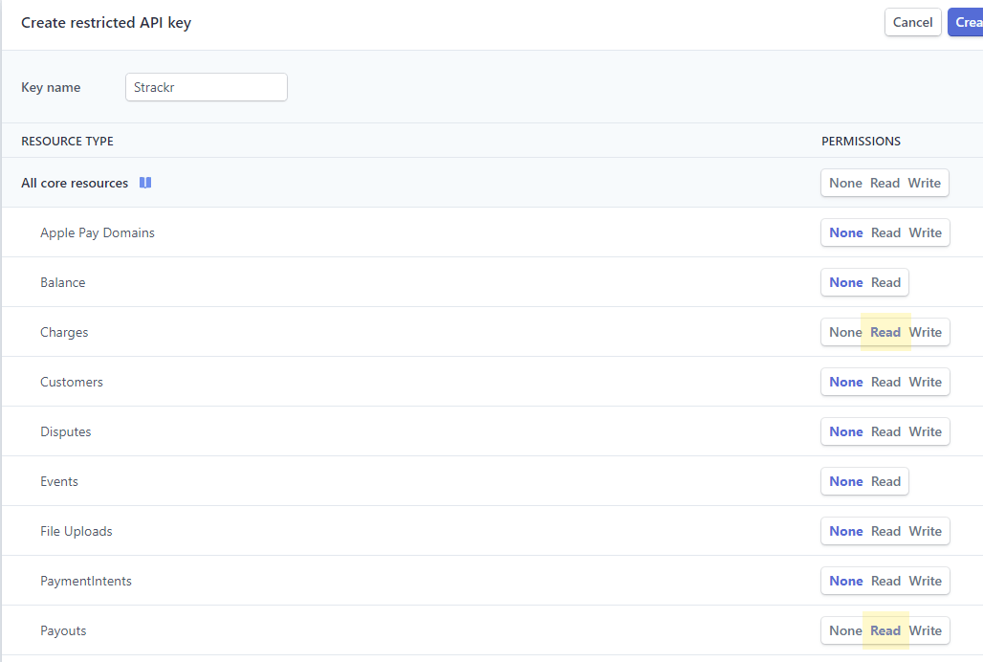Image resolution: width=983 pixels, height=662 pixels.
Task: Click the Disputes row label
Action: (x=66, y=432)
